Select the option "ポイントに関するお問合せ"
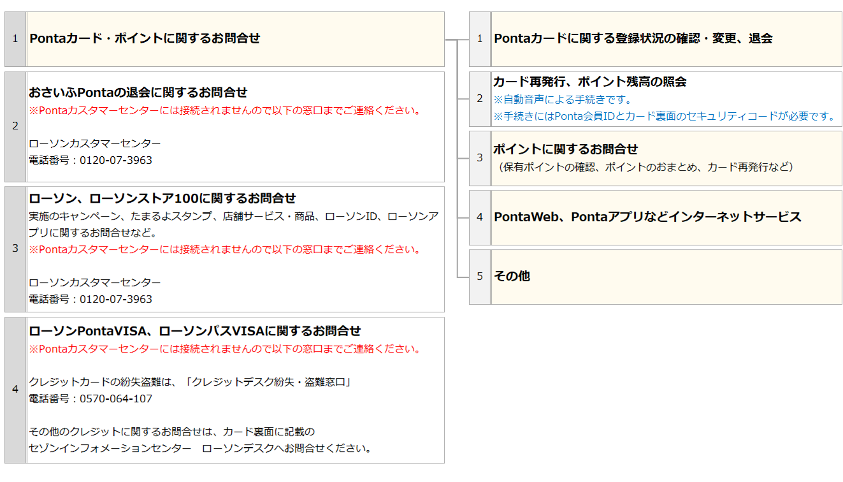The height and width of the screenshot is (482, 843). [566, 149]
